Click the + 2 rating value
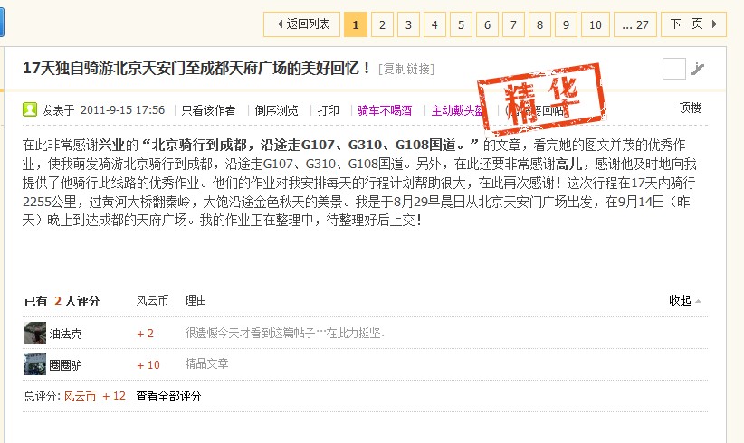This screenshot has height=443, width=744. coord(145,334)
